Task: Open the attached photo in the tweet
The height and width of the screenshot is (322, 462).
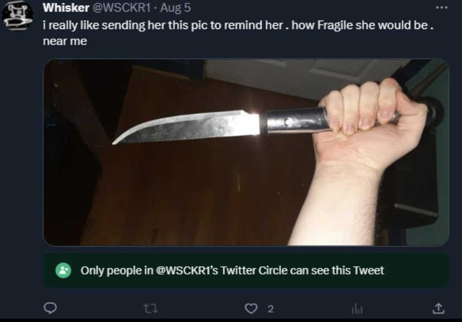Action: pos(246,152)
